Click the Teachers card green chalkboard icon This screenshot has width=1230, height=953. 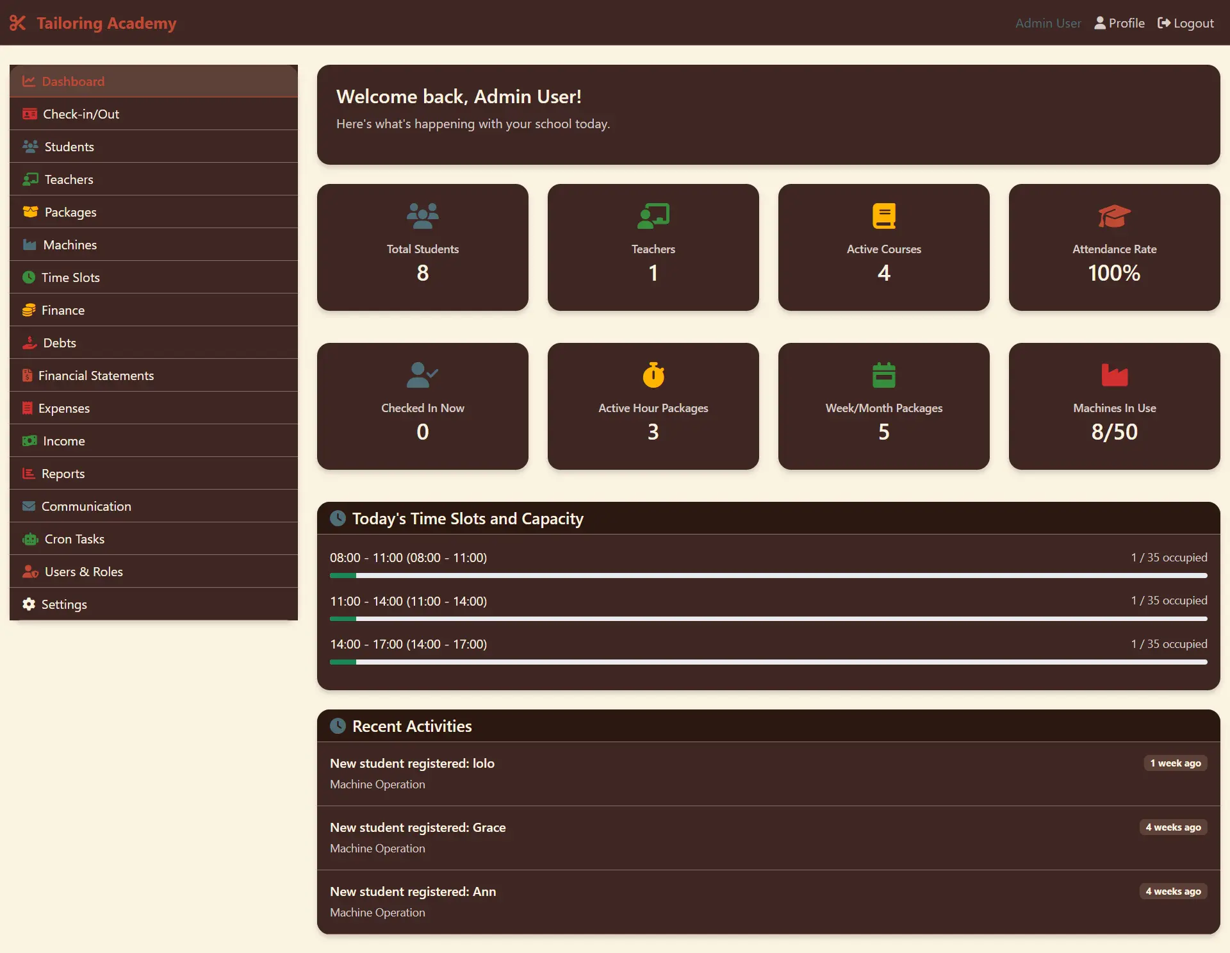tap(653, 216)
